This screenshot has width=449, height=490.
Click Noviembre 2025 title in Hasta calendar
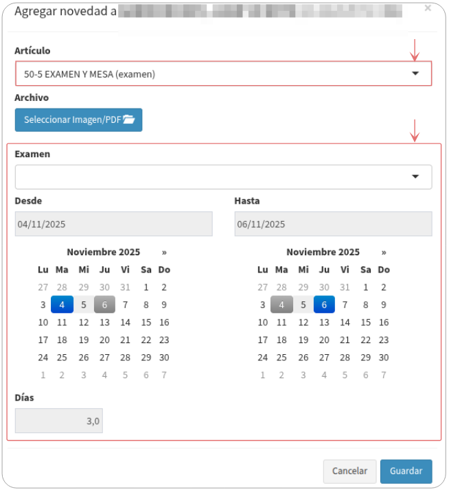323,252
